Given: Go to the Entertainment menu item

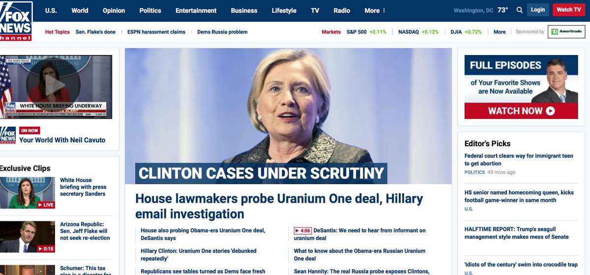Looking at the screenshot, I should point(196,10).
